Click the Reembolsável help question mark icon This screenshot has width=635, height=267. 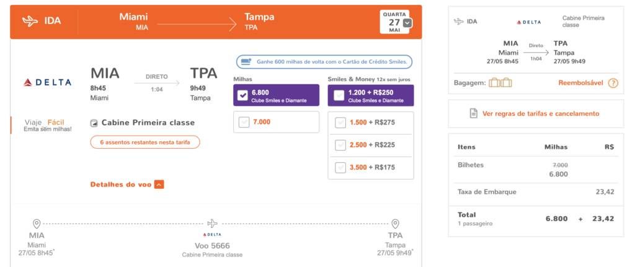[613, 83]
